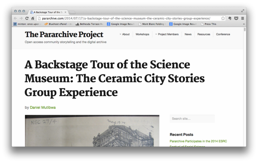Open the Workshops nav item
The width and height of the screenshot is (258, 163).
pos(142,34)
